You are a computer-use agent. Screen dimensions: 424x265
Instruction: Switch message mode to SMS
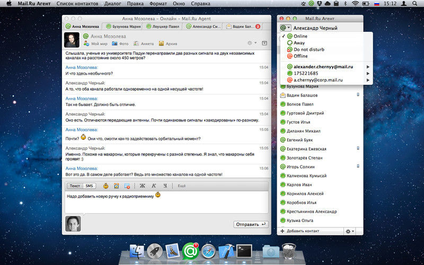(x=90, y=186)
